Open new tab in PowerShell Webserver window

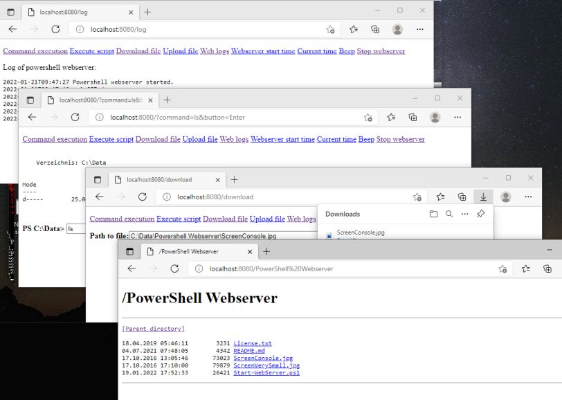[266, 252]
